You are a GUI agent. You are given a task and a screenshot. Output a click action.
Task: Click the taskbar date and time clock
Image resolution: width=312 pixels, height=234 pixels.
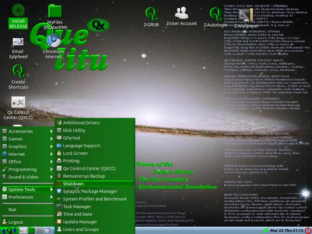(287, 231)
